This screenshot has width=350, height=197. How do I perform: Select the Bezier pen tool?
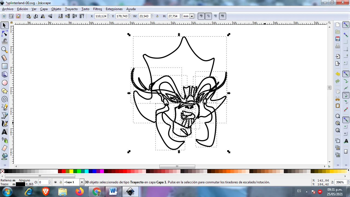coord(4,115)
